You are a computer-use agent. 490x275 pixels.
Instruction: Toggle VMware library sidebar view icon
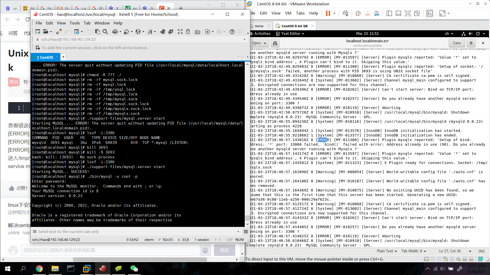point(389,13)
